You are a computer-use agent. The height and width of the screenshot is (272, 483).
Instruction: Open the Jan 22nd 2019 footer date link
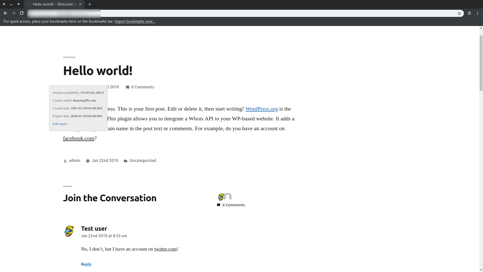point(105,161)
